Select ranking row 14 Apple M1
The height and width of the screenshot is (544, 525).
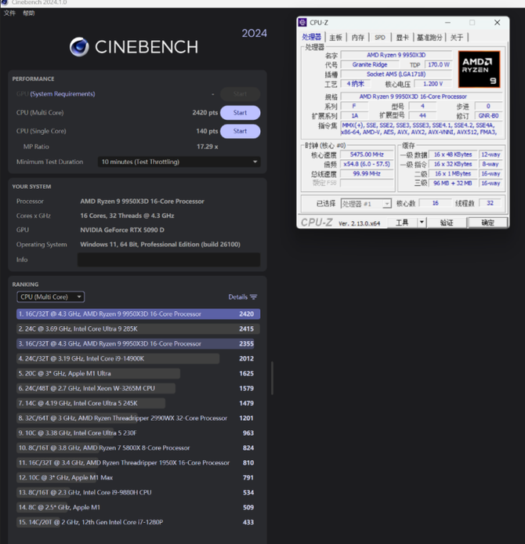(138, 508)
